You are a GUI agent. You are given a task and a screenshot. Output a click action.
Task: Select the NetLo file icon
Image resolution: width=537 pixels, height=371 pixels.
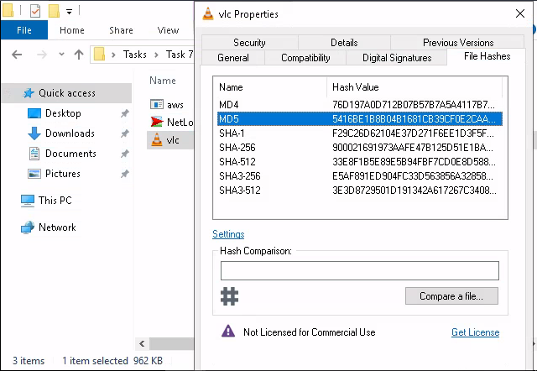click(x=156, y=123)
